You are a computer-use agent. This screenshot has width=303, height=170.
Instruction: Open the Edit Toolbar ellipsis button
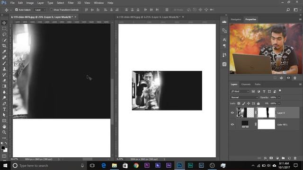(4, 138)
